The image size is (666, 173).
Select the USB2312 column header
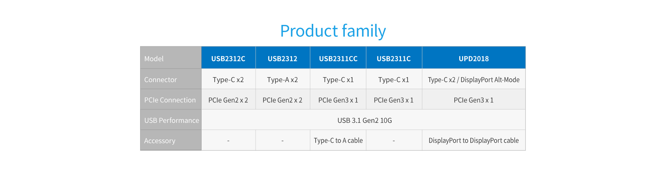pyautogui.click(x=283, y=57)
